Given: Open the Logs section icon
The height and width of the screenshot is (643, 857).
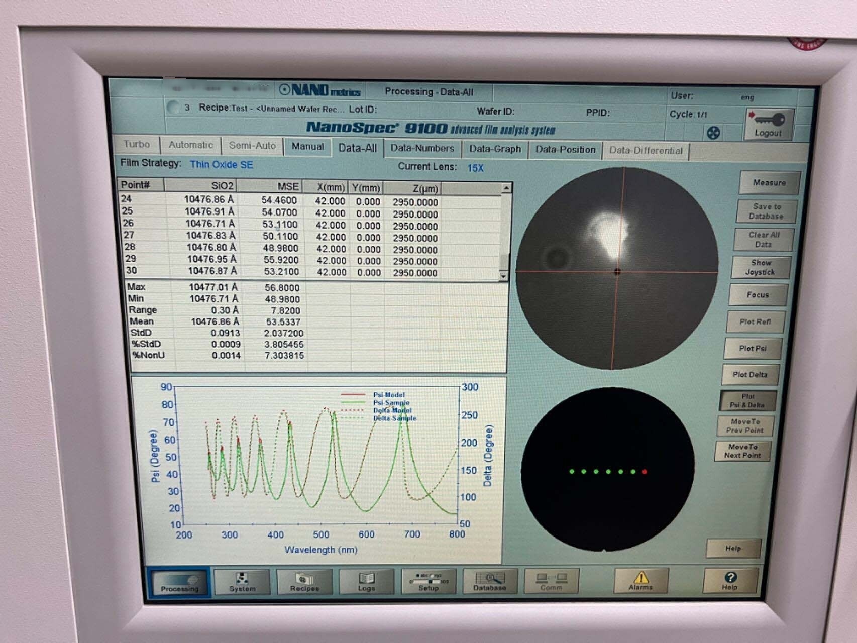Looking at the screenshot, I should [366, 582].
